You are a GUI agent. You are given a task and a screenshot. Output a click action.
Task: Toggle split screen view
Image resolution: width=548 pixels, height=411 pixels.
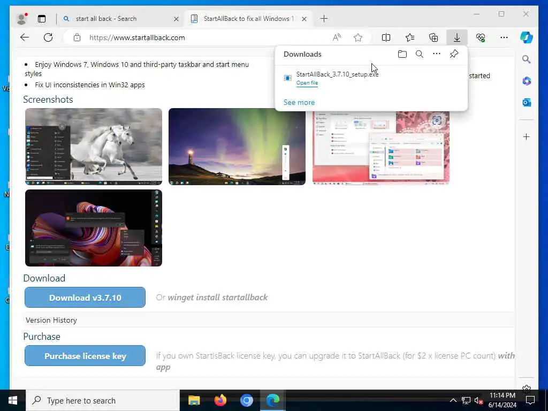point(386,37)
